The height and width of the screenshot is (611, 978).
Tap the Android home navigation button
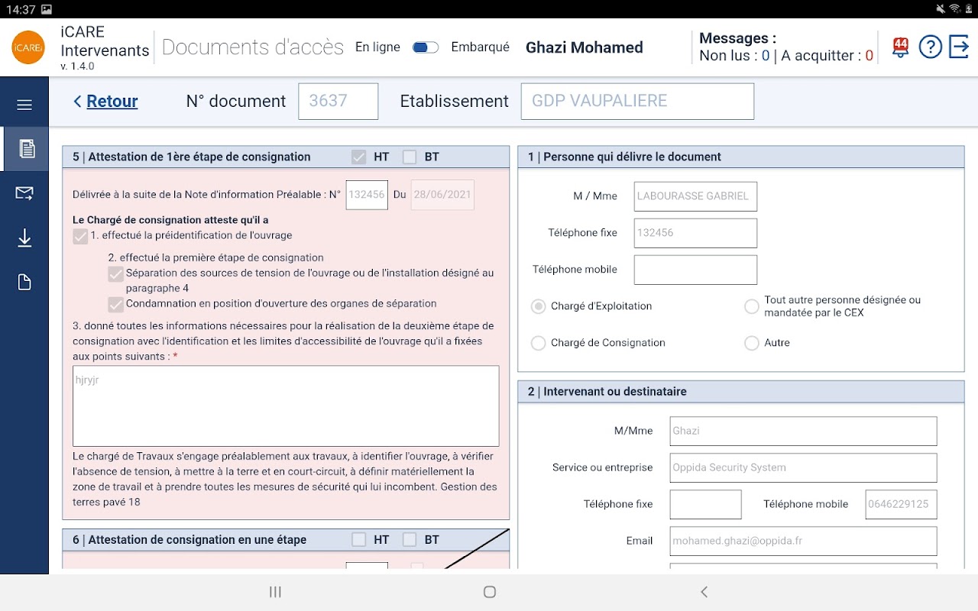[490, 592]
